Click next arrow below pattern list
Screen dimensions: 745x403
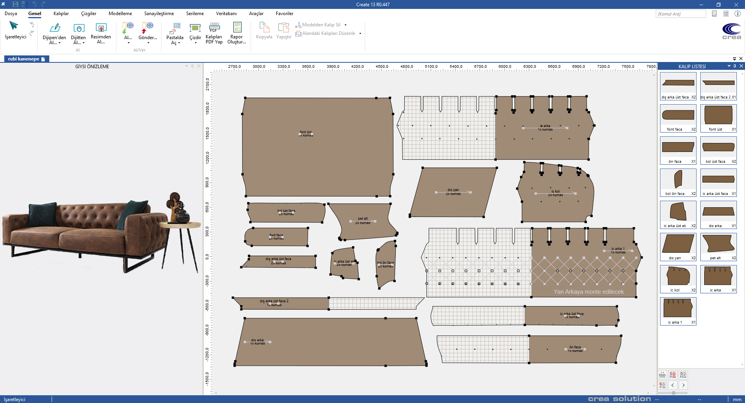[x=683, y=385]
